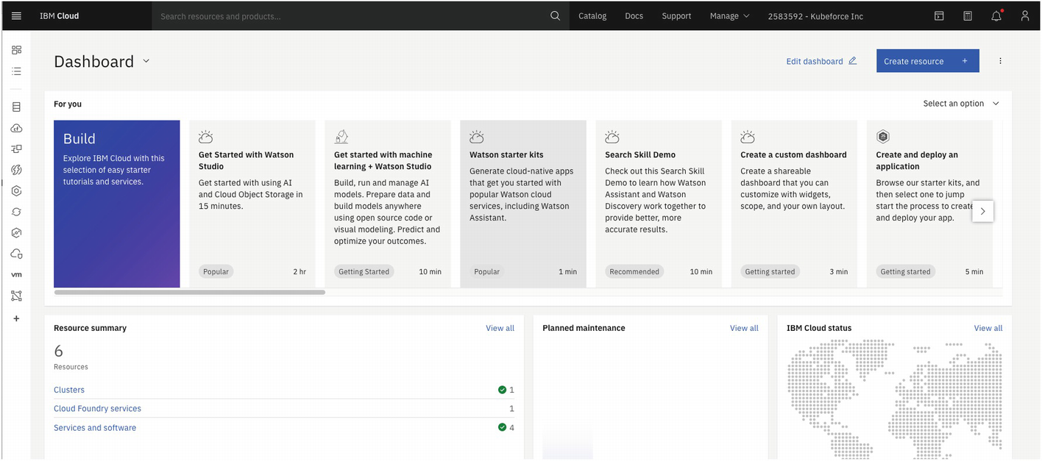Viewport: 1042px width, 461px height.
Task: Expand the 'Select an option' dropdown
Action: (961, 104)
